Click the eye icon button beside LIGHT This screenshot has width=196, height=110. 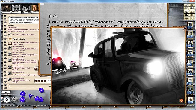192,5
